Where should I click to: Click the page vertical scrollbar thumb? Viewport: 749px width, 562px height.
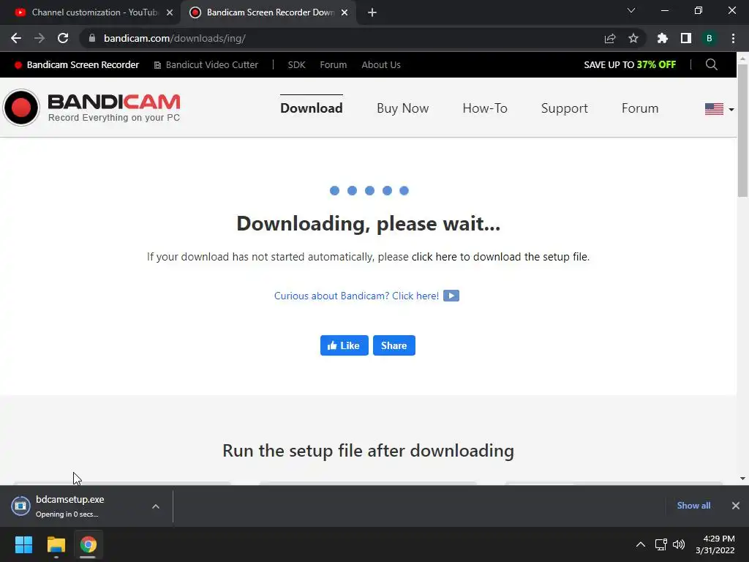742,130
